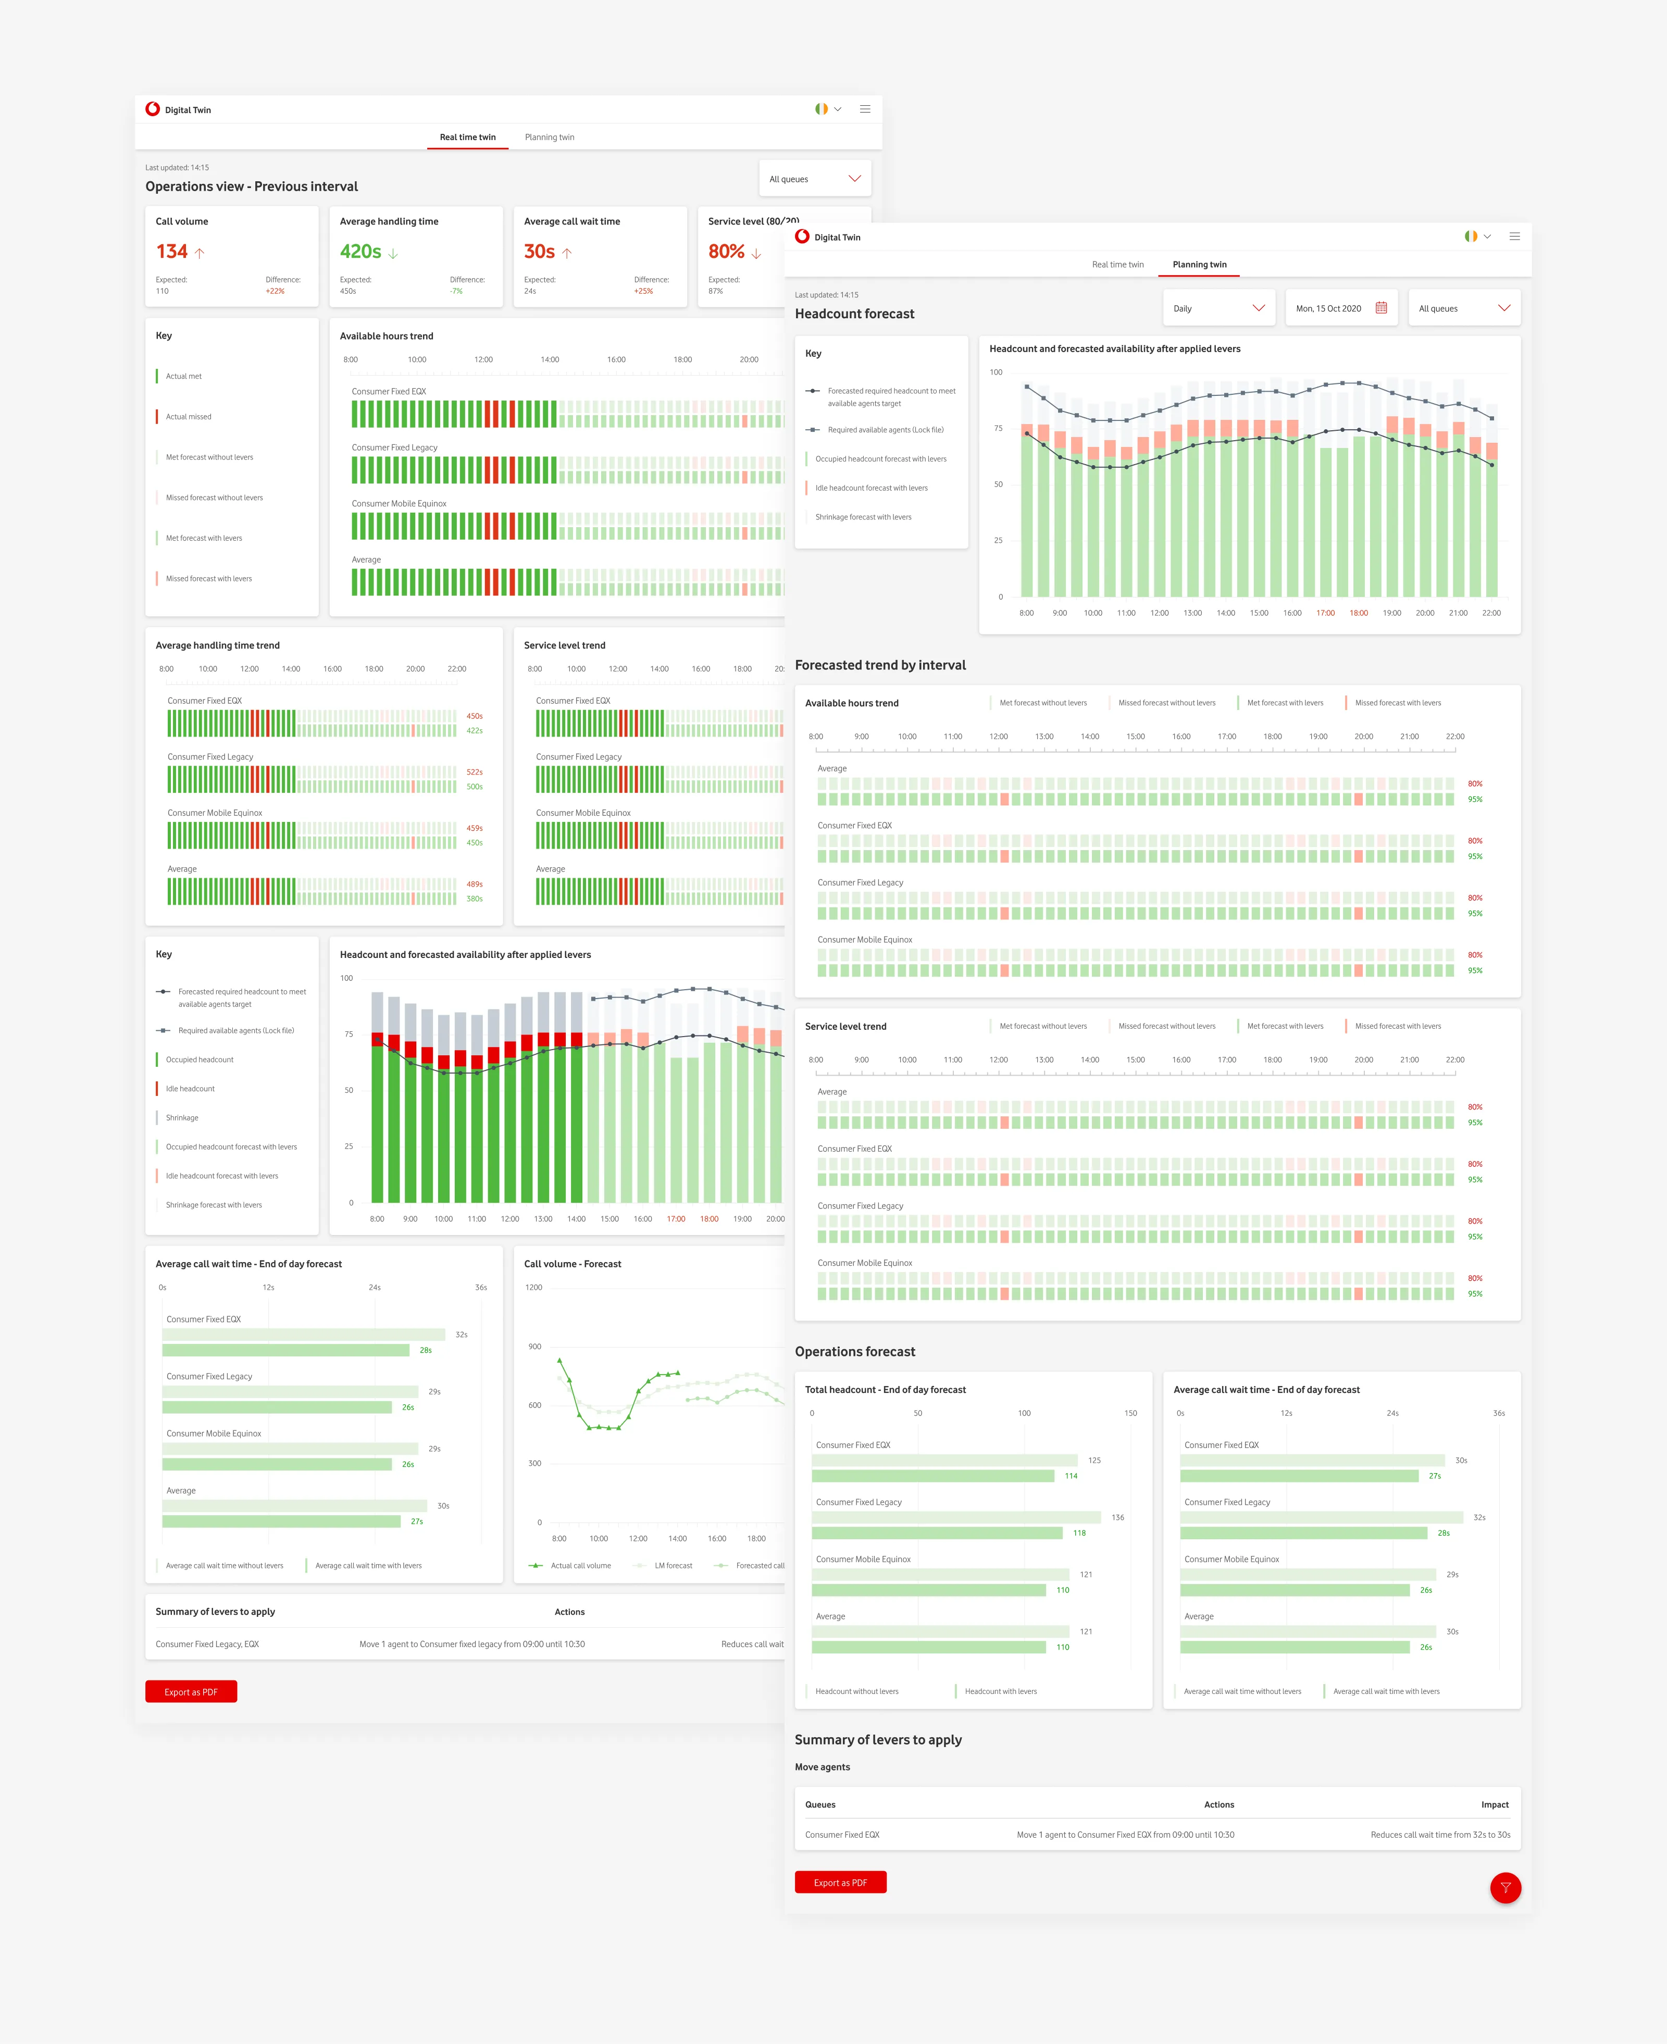Open the hamburger menu on the Planning twin page
Screen dimensions: 1667x2044
pyautogui.click(x=1515, y=236)
